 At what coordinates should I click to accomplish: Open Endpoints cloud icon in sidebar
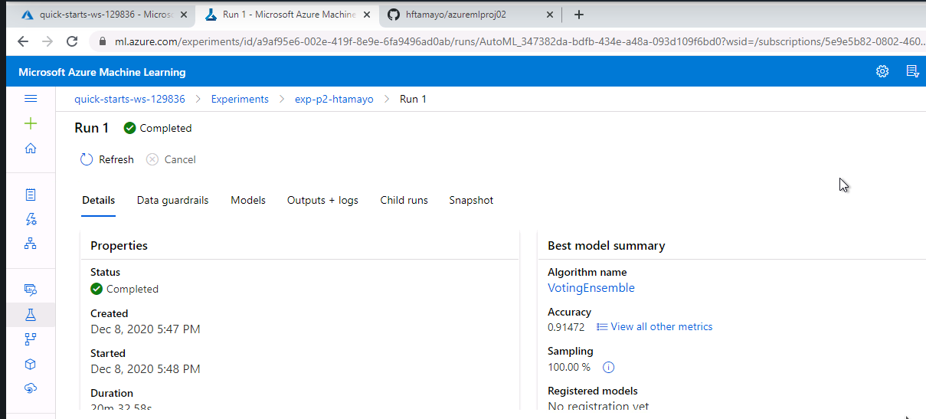31,388
